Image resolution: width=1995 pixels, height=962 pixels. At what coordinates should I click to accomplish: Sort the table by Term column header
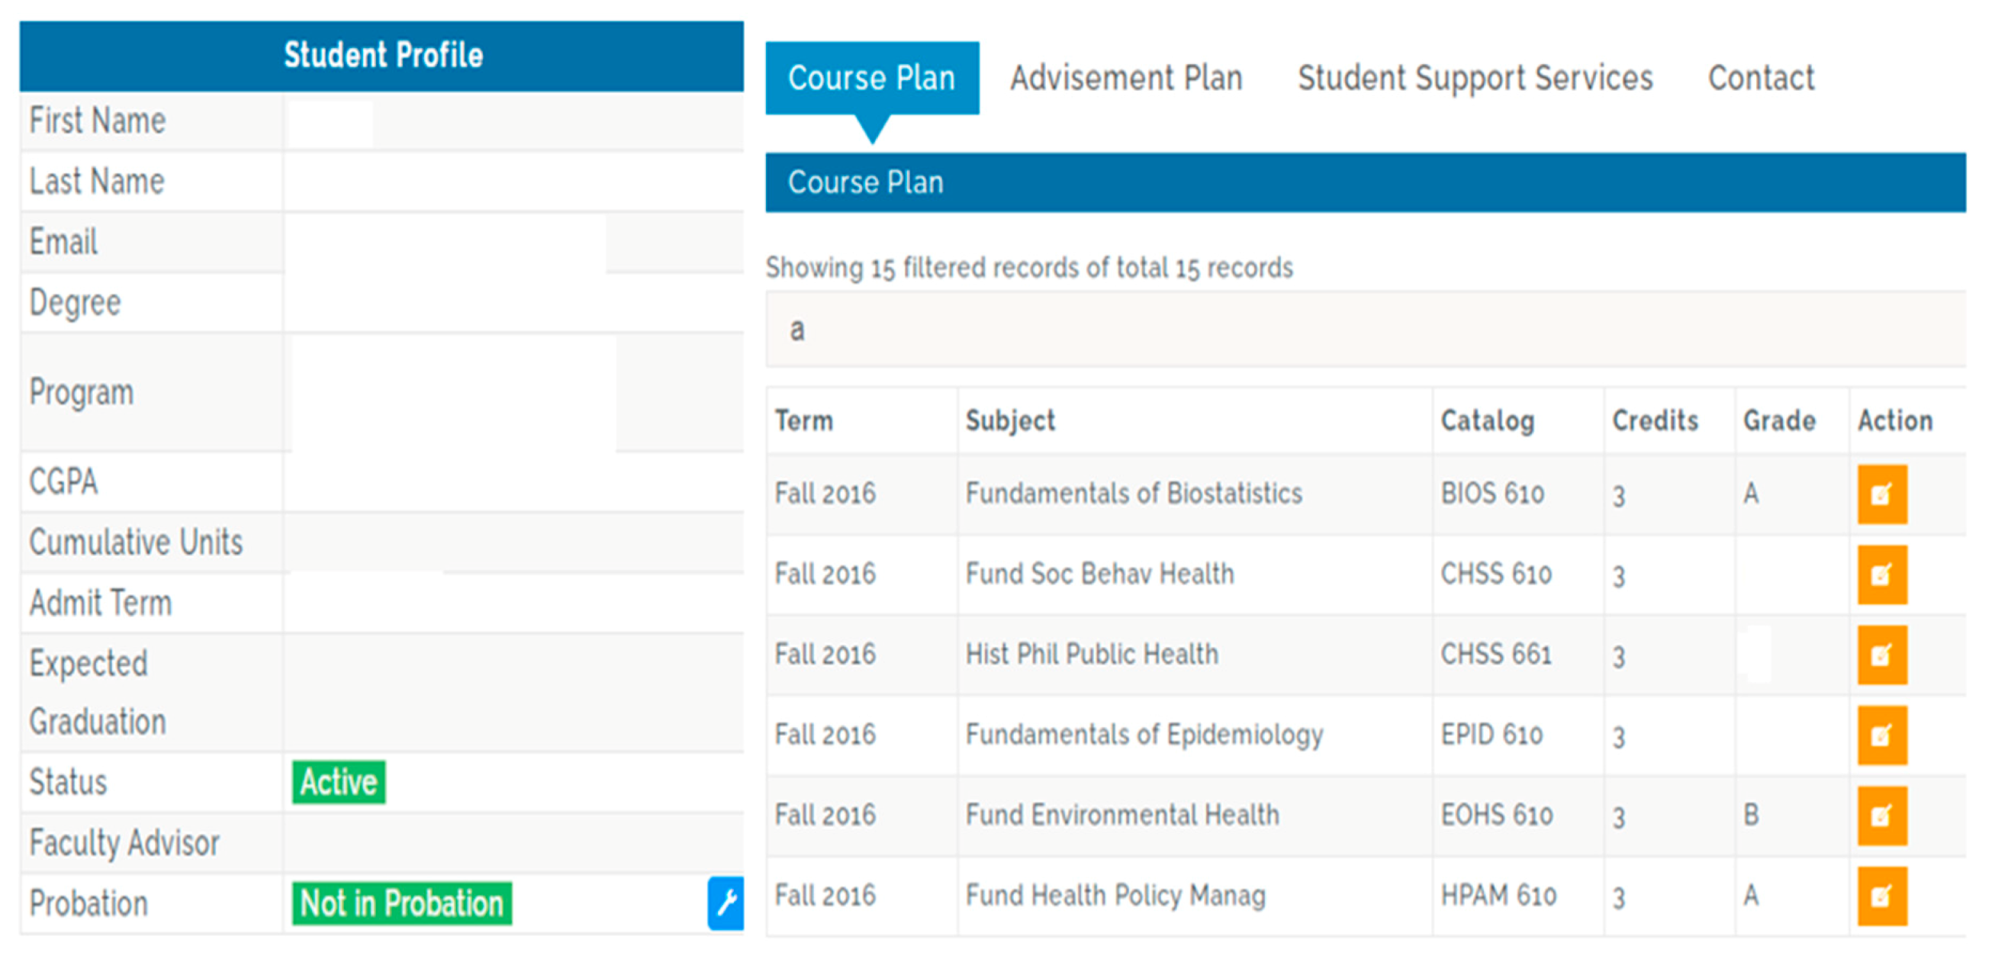pyautogui.click(x=804, y=420)
